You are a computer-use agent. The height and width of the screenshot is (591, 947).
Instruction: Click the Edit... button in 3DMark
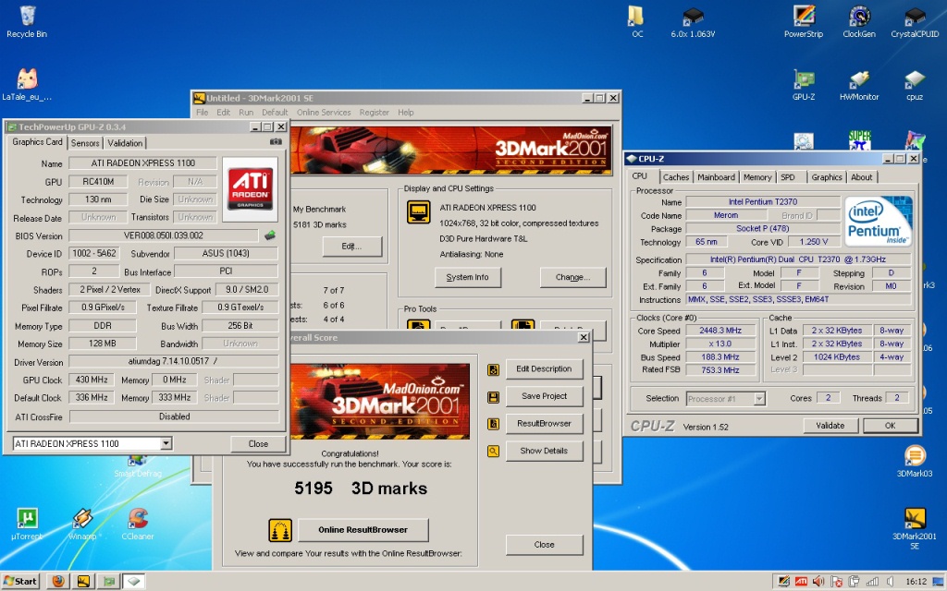pyautogui.click(x=352, y=246)
